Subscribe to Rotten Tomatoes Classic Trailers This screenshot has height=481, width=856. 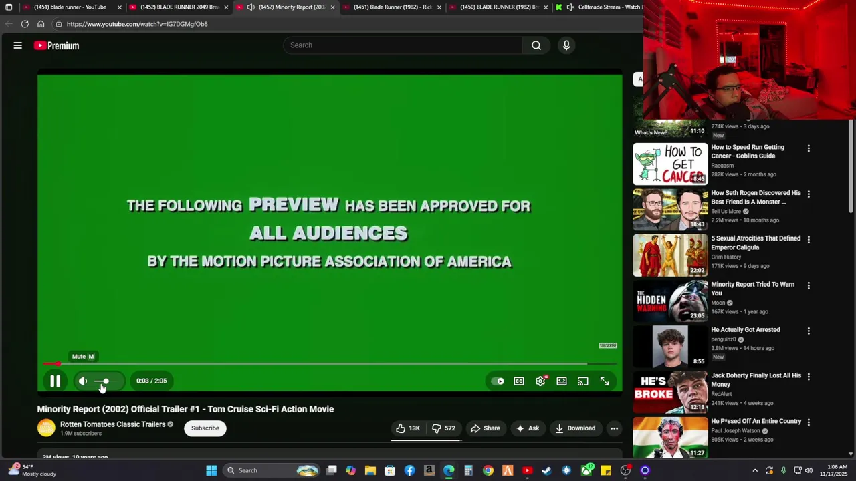point(205,428)
